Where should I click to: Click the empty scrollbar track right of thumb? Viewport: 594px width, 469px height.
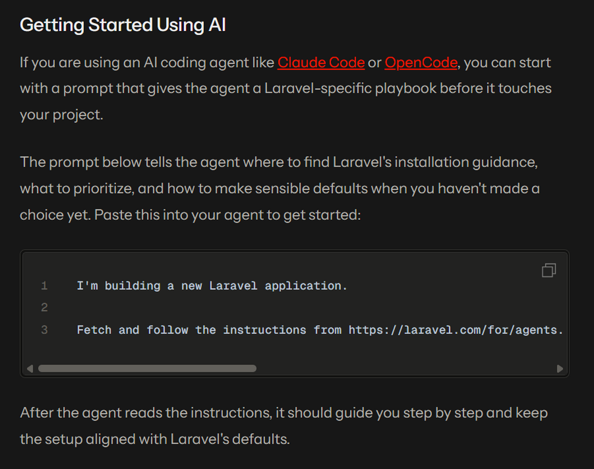pos(404,369)
